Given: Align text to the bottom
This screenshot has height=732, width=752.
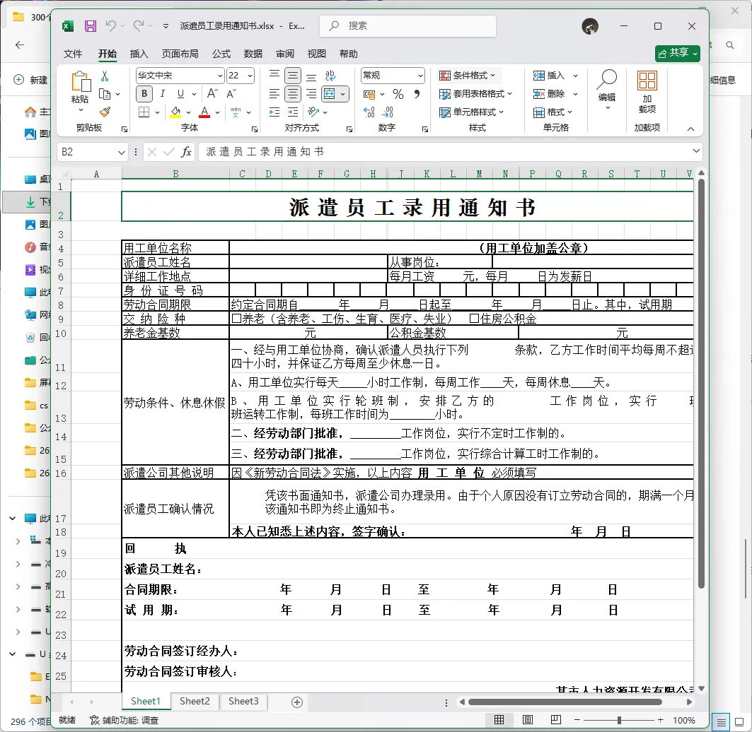Looking at the screenshot, I should (x=311, y=76).
